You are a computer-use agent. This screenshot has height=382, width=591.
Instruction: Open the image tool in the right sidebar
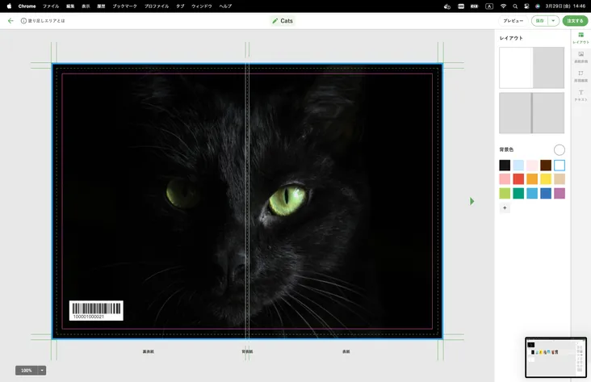(581, 56)
